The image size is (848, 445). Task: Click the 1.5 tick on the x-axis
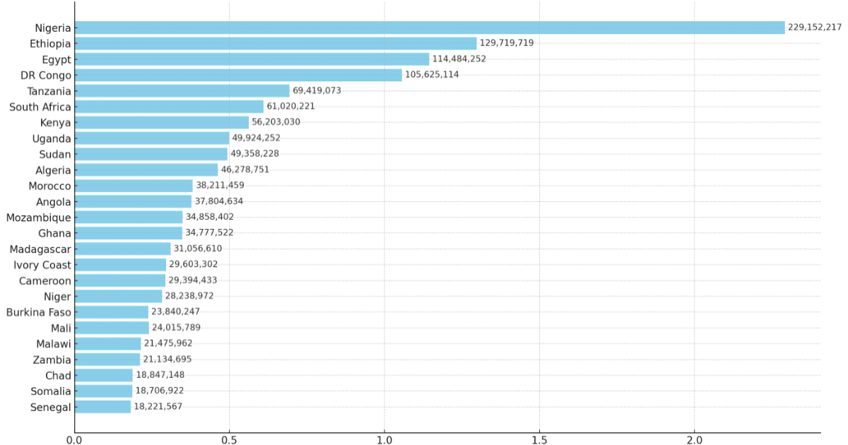[x=539, y=439]
